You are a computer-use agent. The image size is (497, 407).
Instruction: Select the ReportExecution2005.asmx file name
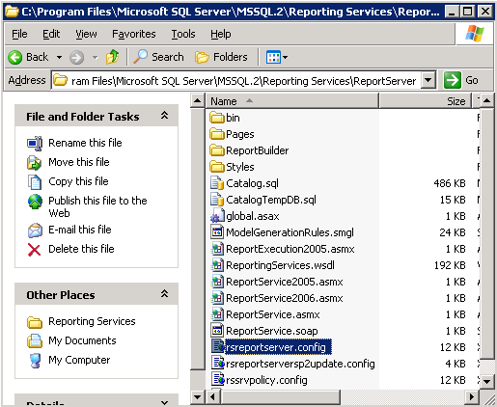[x=290, y=249]
